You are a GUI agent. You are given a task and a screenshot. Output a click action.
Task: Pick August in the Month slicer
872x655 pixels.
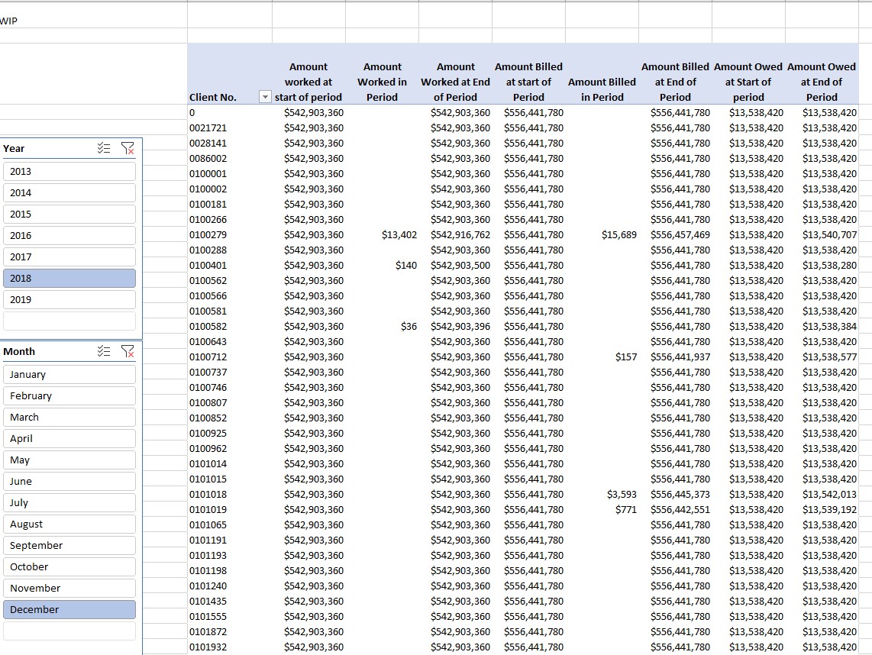[69, 524]
